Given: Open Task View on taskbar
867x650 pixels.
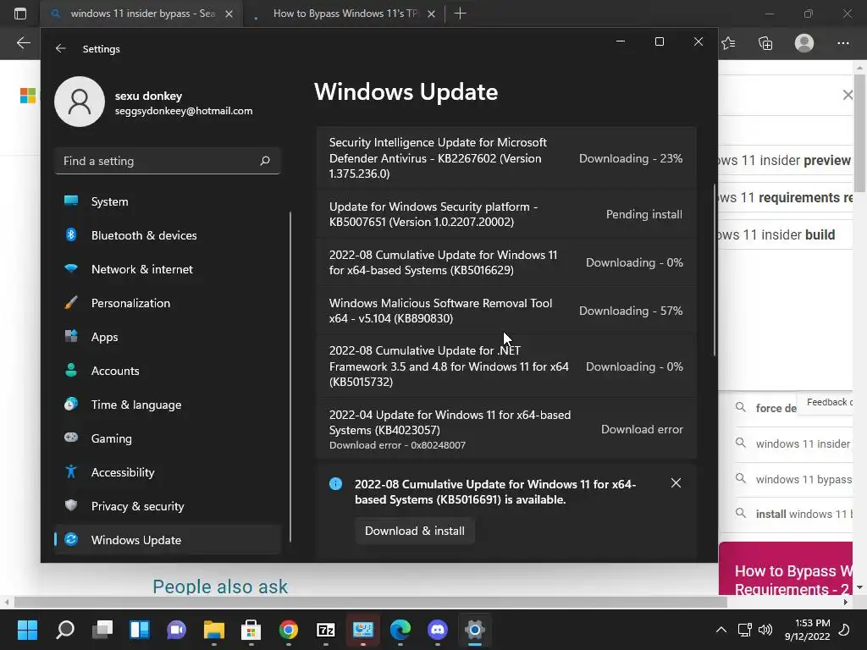Looking at the screenshot, I should click(x=102, y=630).
